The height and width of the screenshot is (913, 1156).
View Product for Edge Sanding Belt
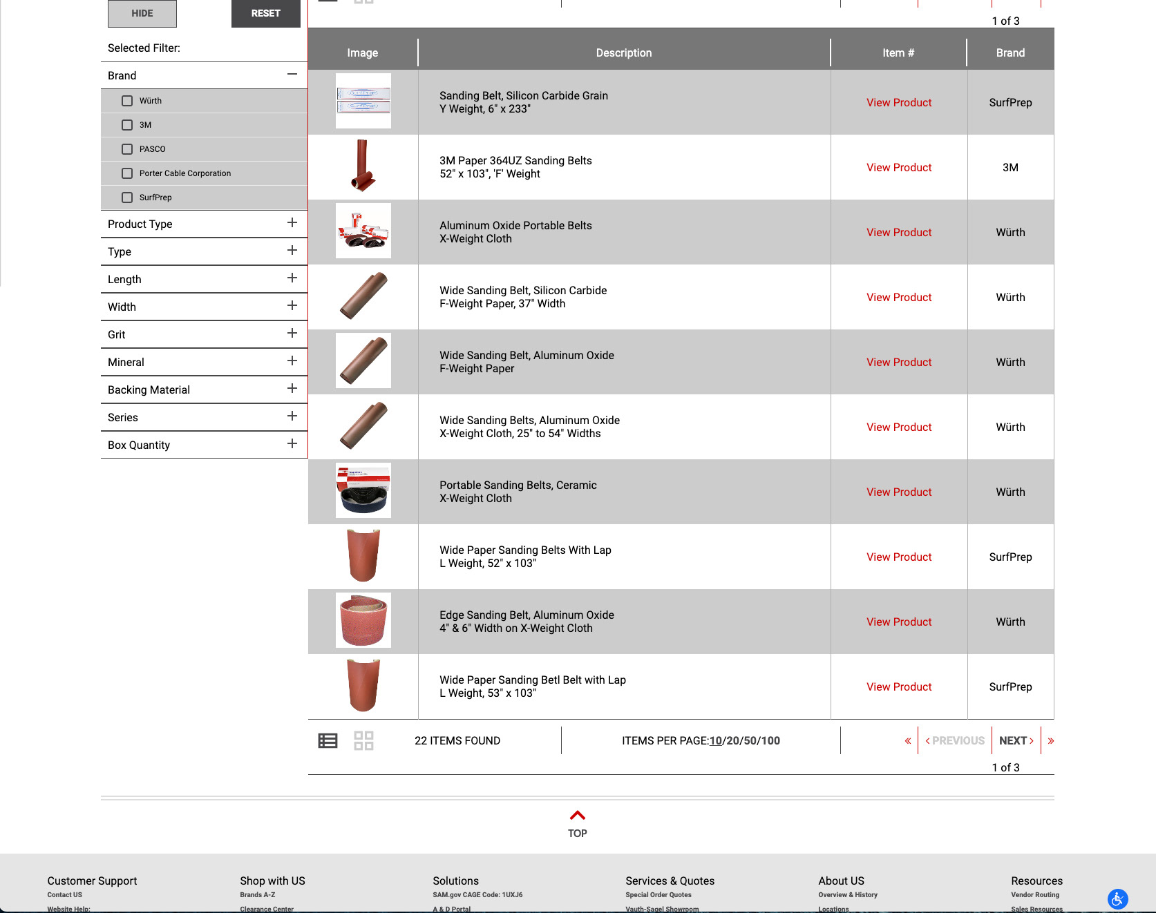pos(899,622)
